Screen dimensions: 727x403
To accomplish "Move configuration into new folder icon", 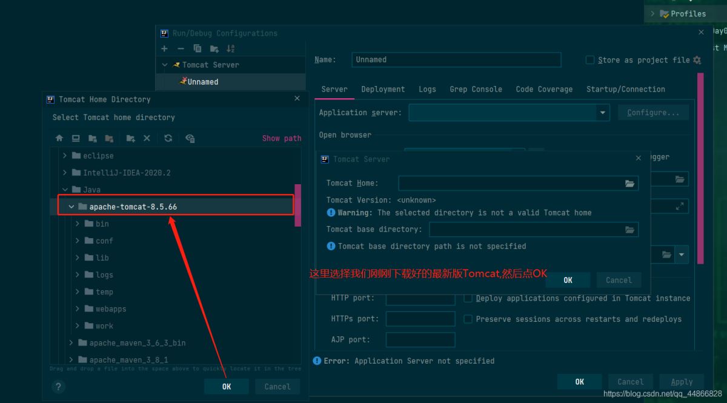I will point(214,48).
